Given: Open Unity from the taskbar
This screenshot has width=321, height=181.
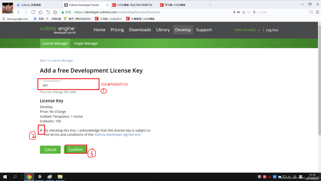Looking at the screenshot, I should (40, 177).
